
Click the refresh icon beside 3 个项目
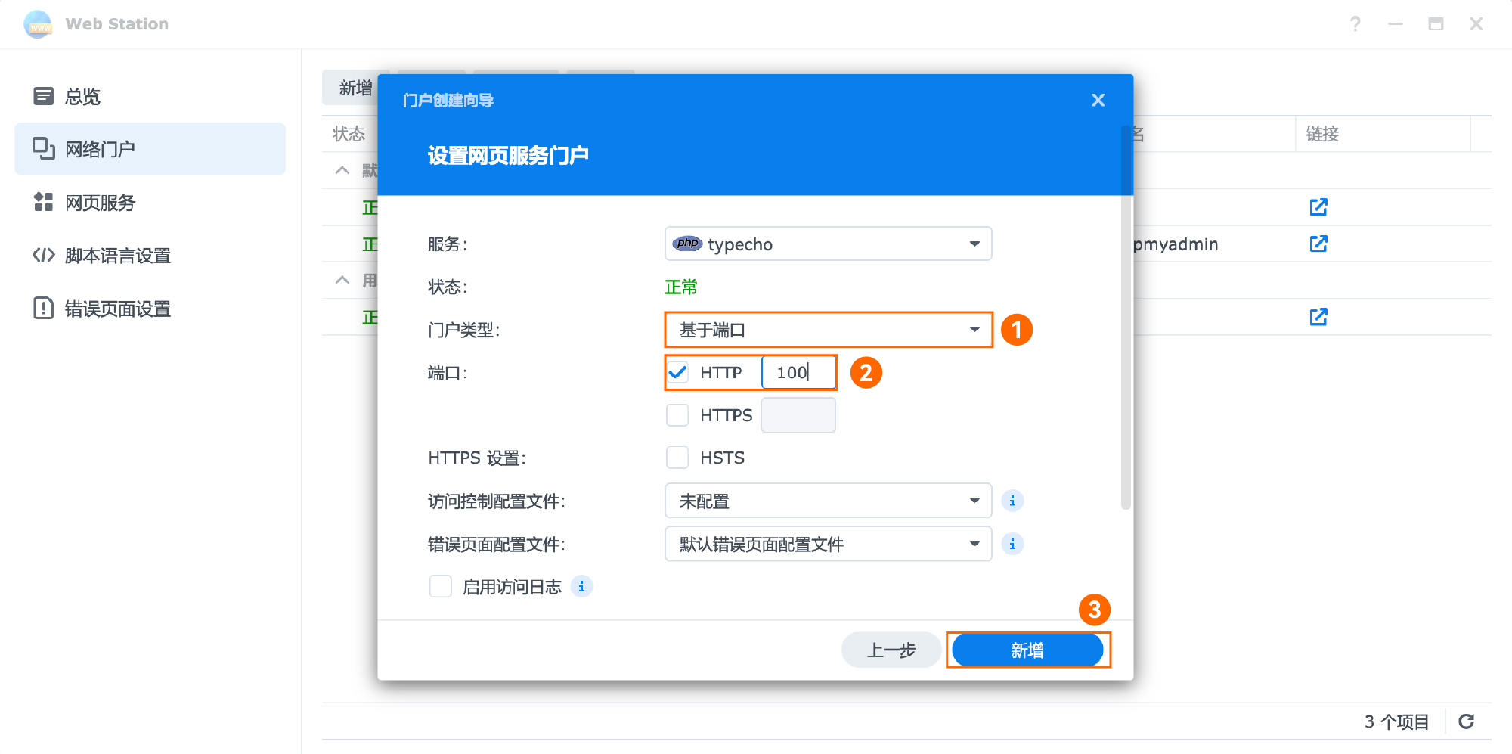coord(1466,721)
